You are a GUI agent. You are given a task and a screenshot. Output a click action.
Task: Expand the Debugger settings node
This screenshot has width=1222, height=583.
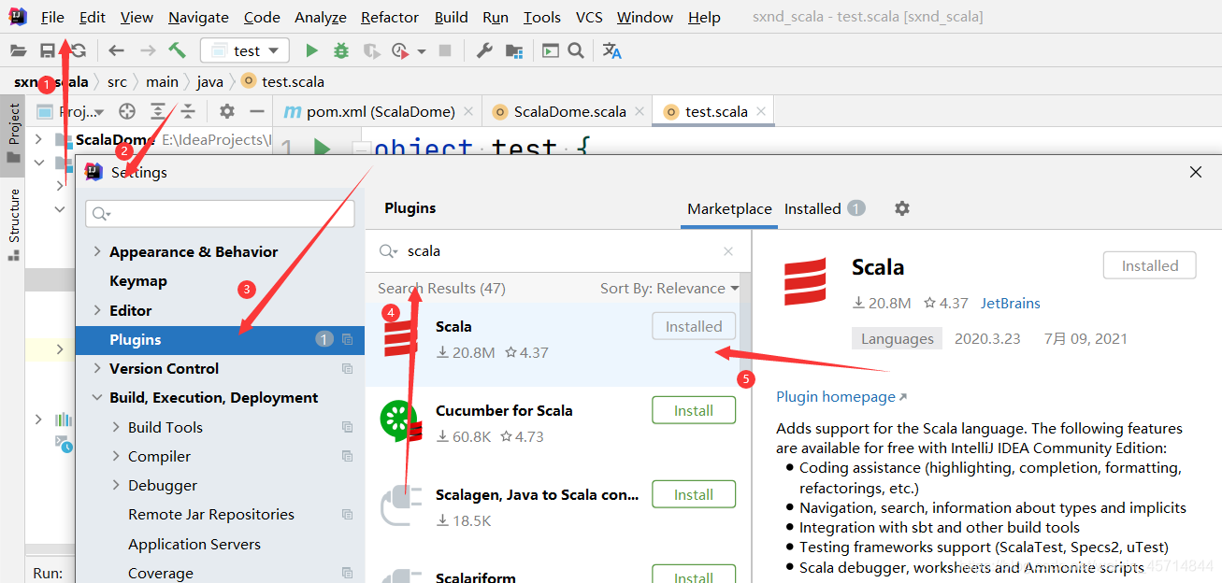pos(116,486)
